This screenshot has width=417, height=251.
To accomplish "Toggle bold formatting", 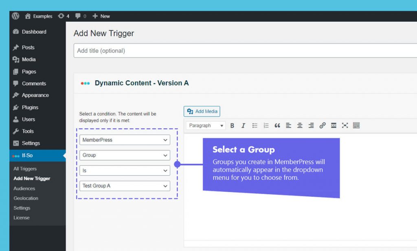I will [232, 125].
